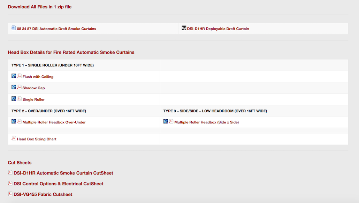The height and width of the screenshot is (203, 359).
Task: Click the DWG icon beside Shadow Gap
Action: click(x=14, y=87)
